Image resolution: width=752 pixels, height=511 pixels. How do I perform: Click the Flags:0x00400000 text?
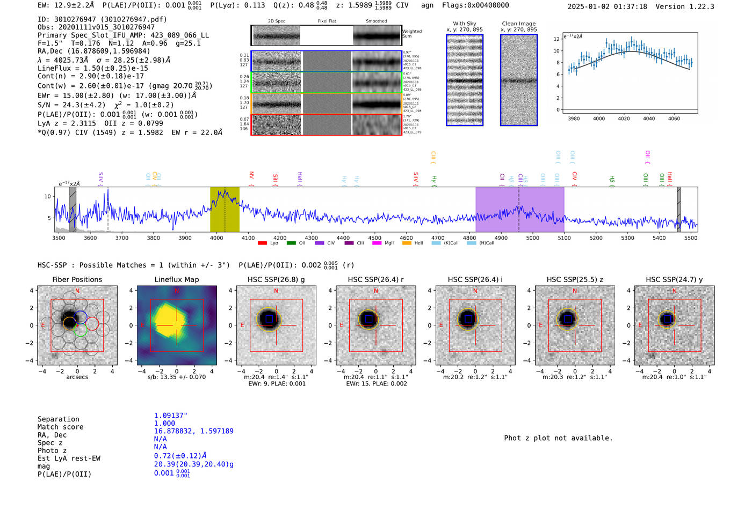(475, 5)
